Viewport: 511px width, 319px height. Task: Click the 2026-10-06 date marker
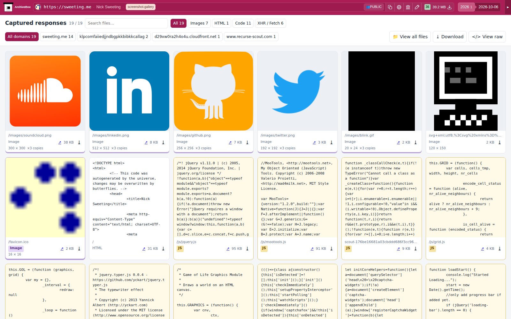[x=488, y=7]
